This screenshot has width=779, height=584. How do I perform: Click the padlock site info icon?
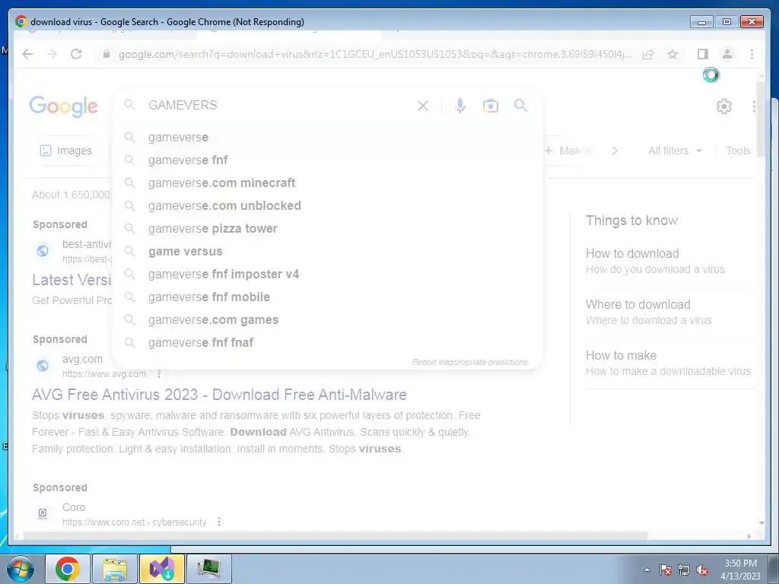click(106, 54)
